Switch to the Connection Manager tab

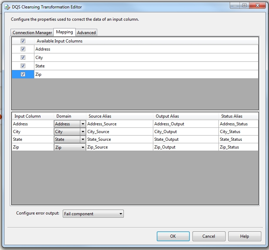click(x=32, y=33)
